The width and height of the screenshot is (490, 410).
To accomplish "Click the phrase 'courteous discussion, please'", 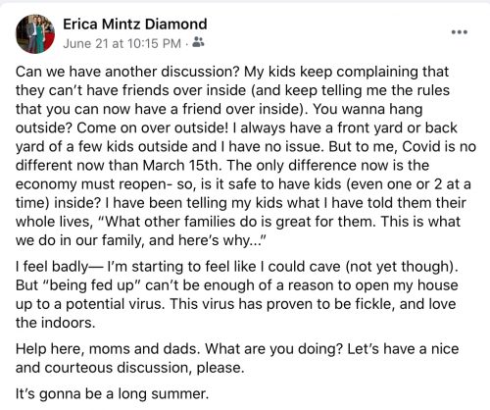I will [144, 368].
